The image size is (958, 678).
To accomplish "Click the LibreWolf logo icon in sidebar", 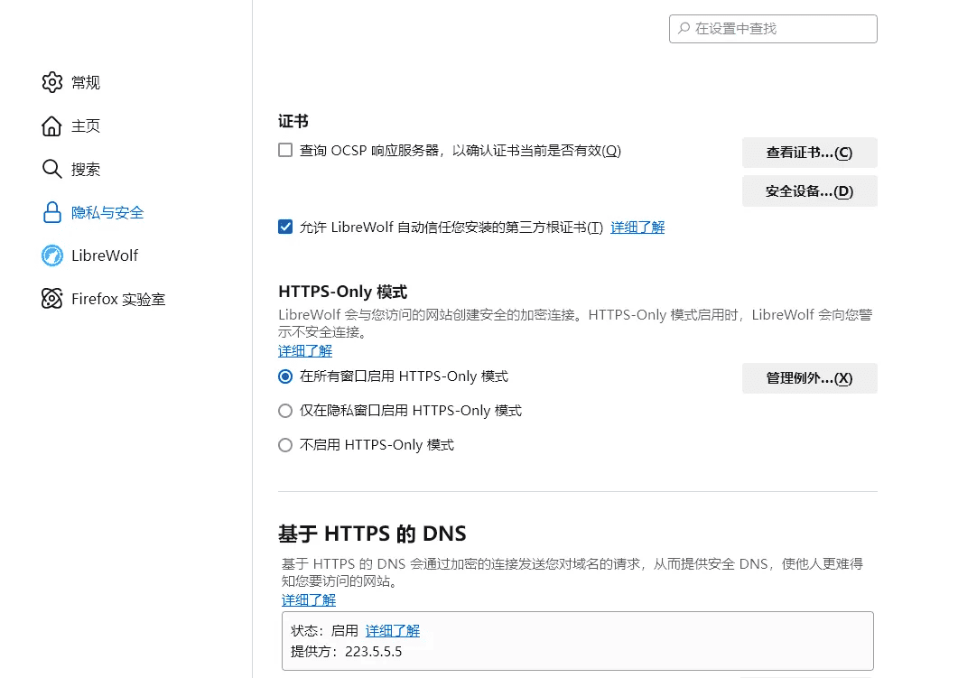I will coord(52,255).
